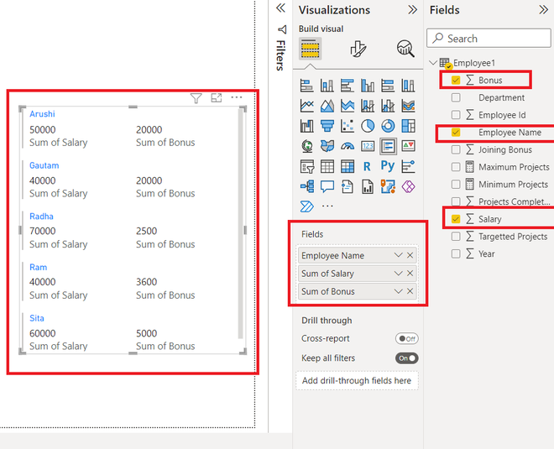Select the Line chart visual
This screenshot has width=554, height=449.
[306, 106]
